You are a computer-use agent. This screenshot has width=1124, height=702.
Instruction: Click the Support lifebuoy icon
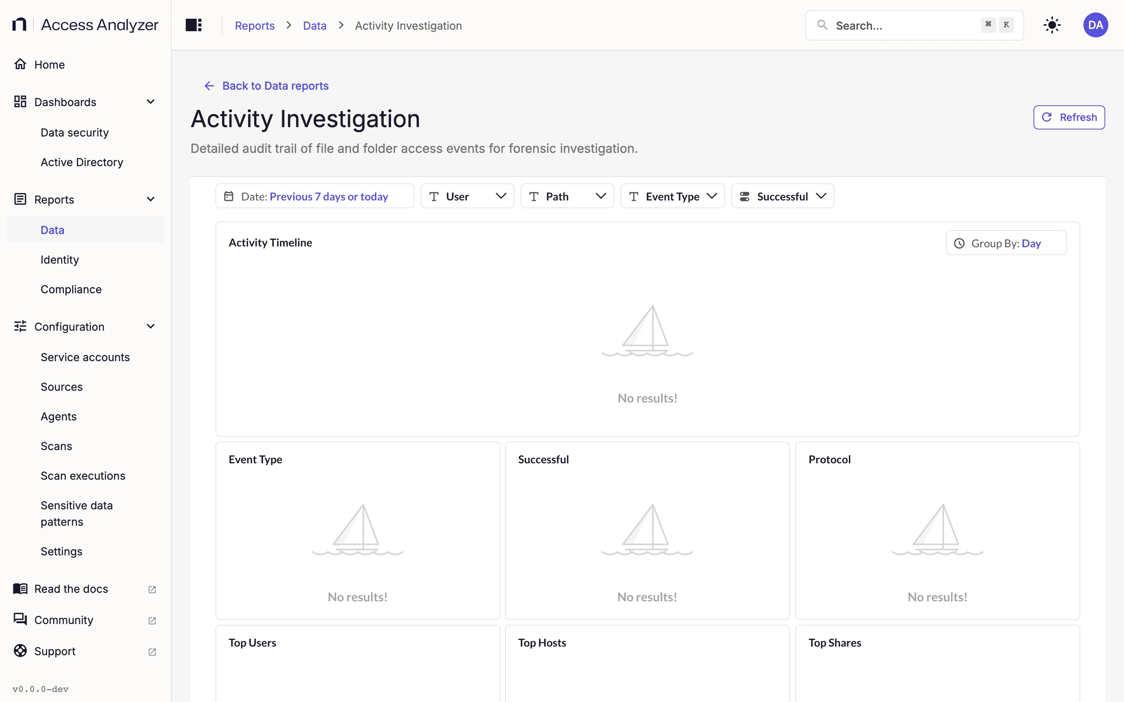(x=20, y=651)
